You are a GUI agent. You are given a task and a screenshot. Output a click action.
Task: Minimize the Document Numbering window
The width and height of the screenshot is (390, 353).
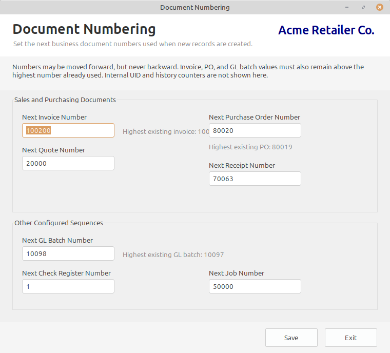tap(347, 7)
